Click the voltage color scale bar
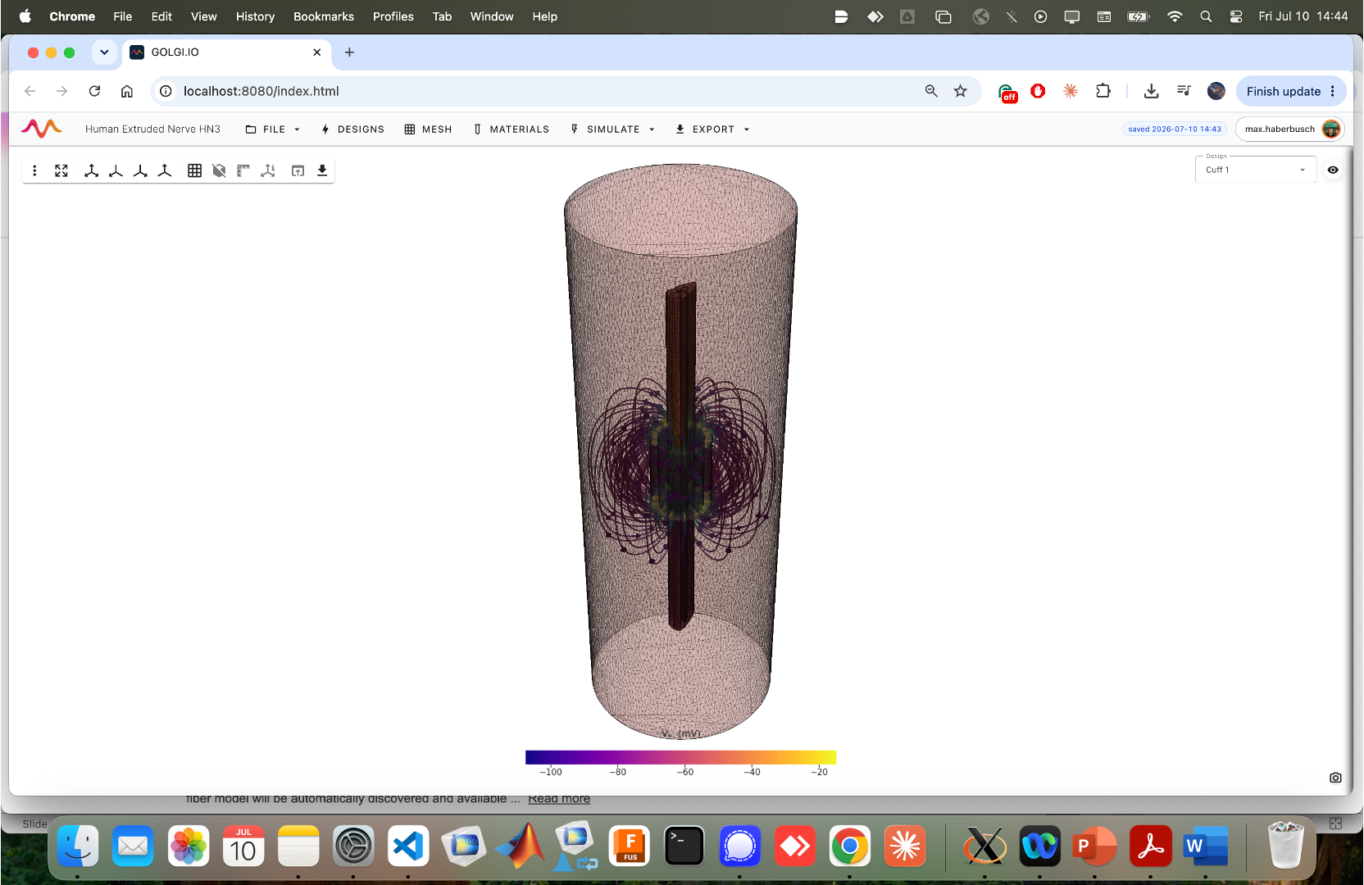This screenshot has width=1364, height=885. pyautogui.click(x=680, y=757)
